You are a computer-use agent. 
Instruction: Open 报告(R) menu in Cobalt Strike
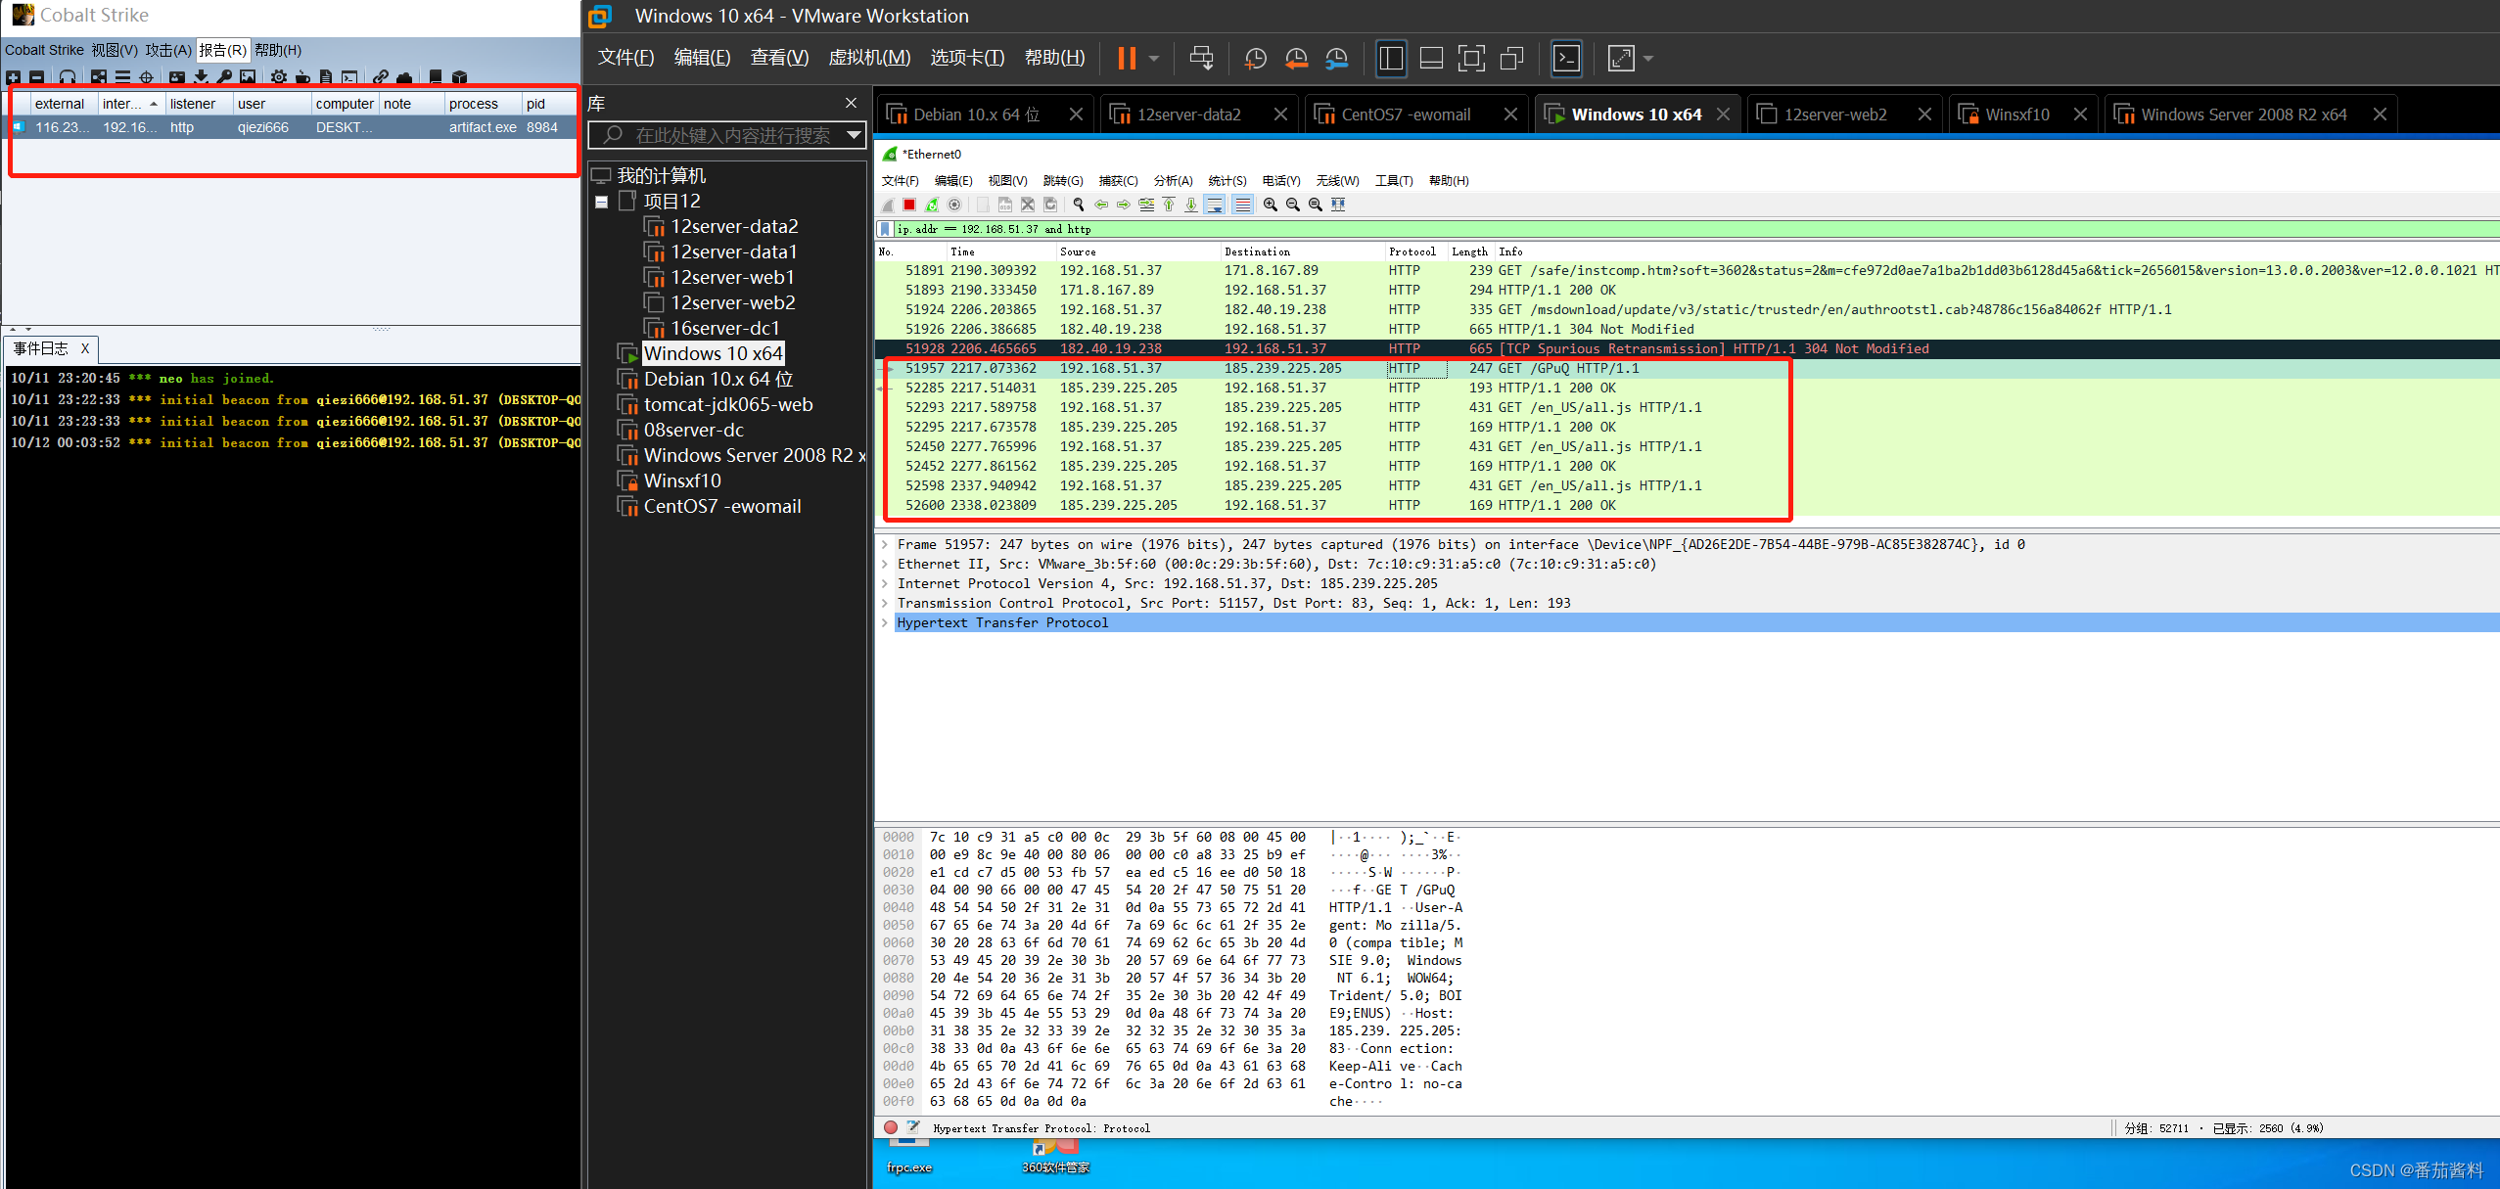pyautogui.click(x=222, y=50)
